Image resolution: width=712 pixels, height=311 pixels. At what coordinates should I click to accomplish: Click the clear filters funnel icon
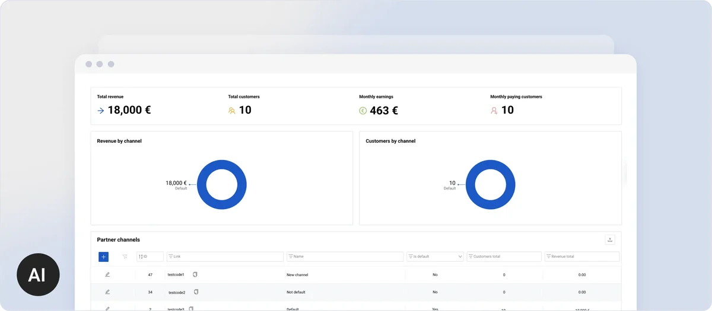125,257
